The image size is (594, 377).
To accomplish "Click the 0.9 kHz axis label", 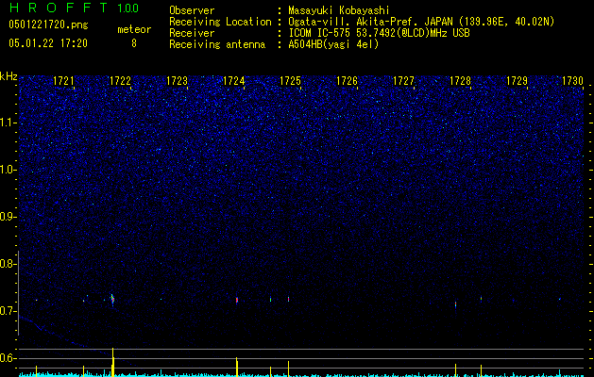I will [8, 217].
